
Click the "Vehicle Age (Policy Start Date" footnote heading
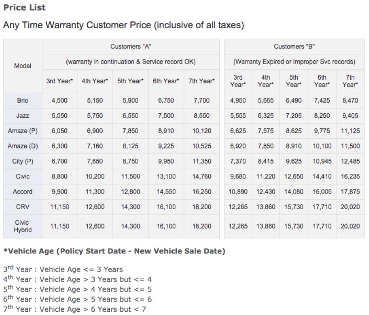pos(114,251)
